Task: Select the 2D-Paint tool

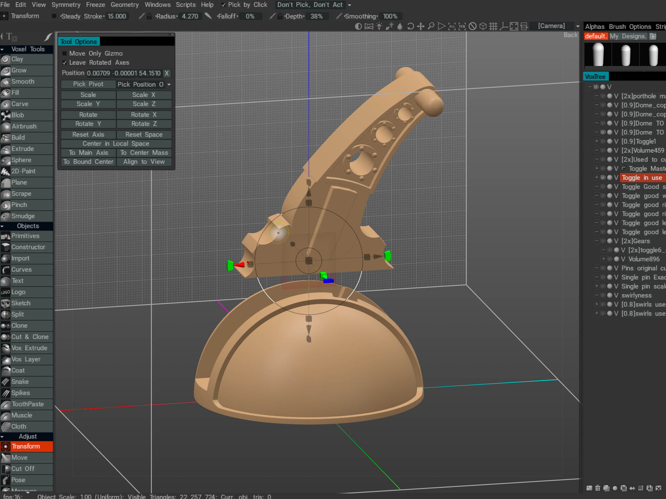Action: click(27, 171)
